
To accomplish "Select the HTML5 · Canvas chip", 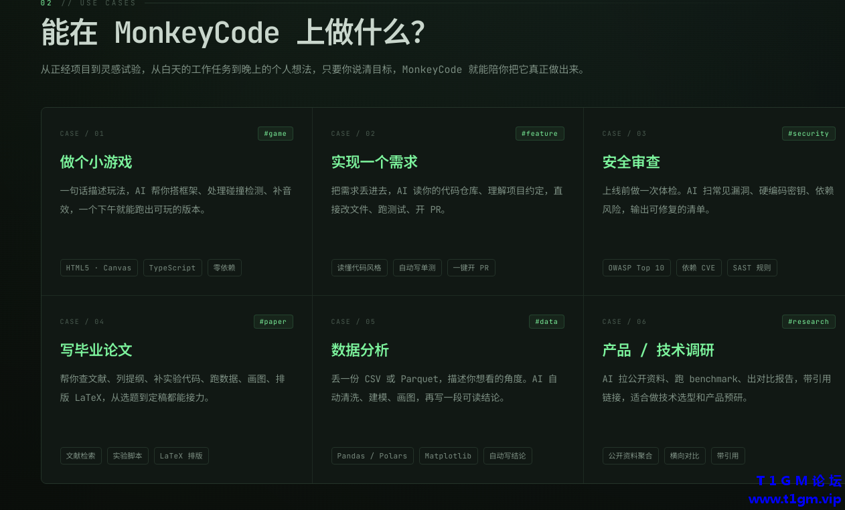I will [98, 268].
